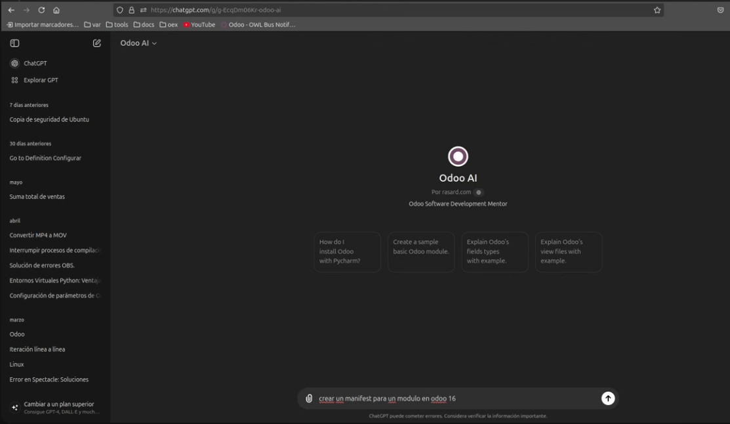Viewport: 730px width, 424px height.
Task: Open the tools bookmarks folder
Action: (x=117, y=25)
